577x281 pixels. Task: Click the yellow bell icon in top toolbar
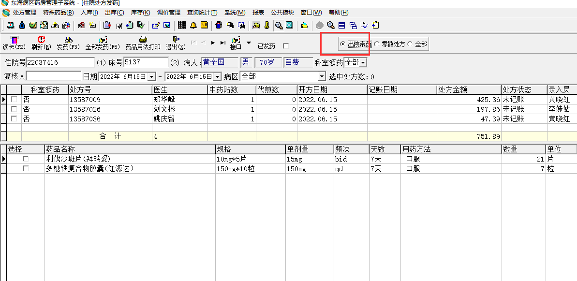point(193,25)
